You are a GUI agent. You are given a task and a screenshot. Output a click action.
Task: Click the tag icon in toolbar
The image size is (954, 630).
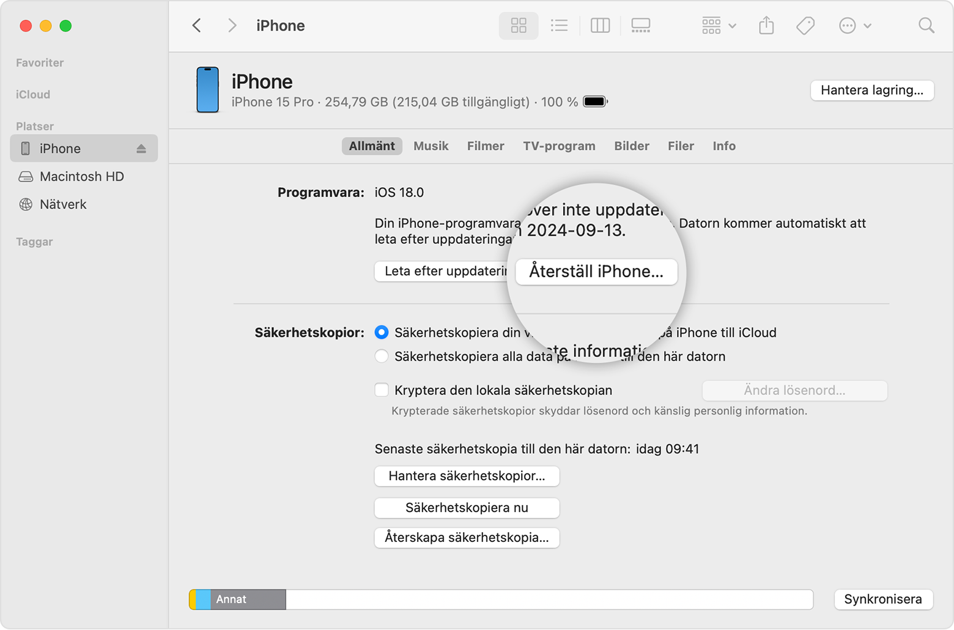805,26
